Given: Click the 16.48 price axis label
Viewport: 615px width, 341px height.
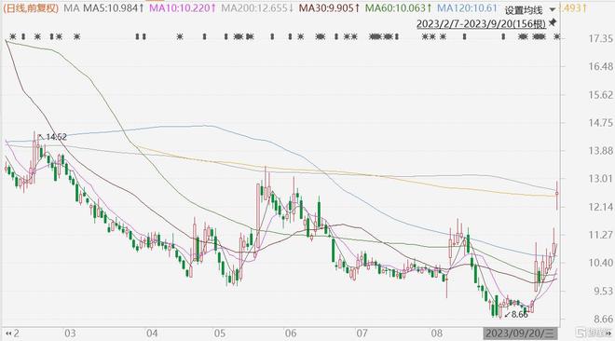Looking at the screenshot, I should [600, 67].
